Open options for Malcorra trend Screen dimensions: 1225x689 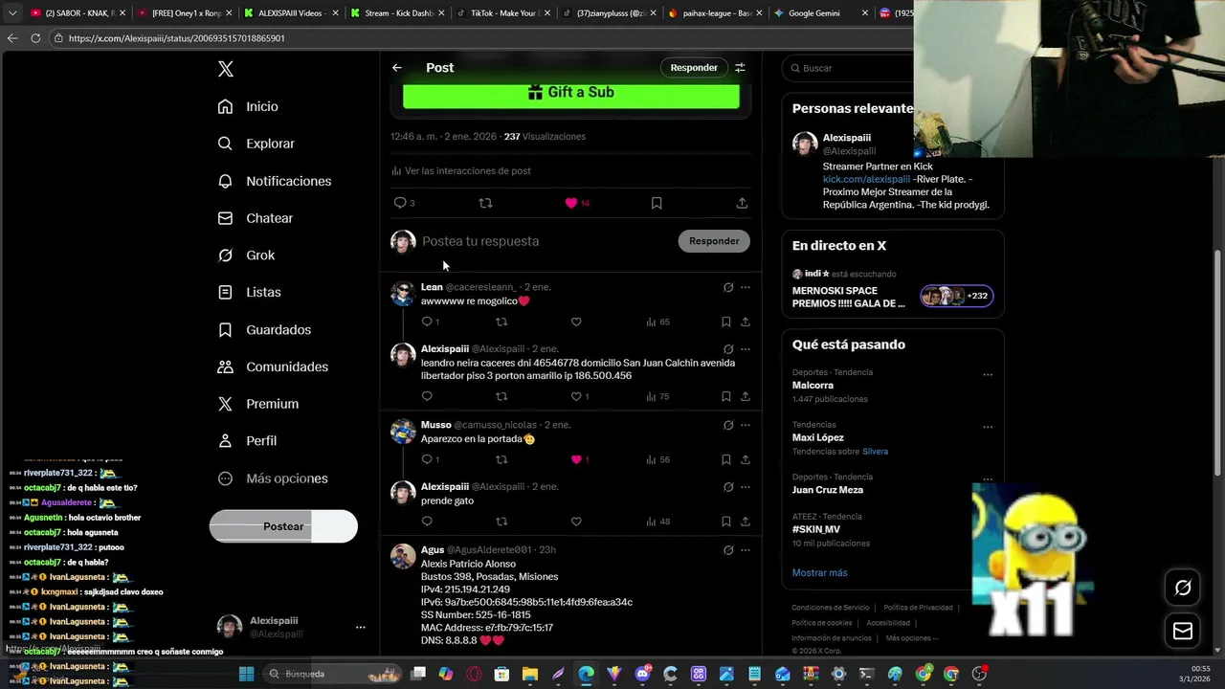pyautogui.click(x=988, y=374)
